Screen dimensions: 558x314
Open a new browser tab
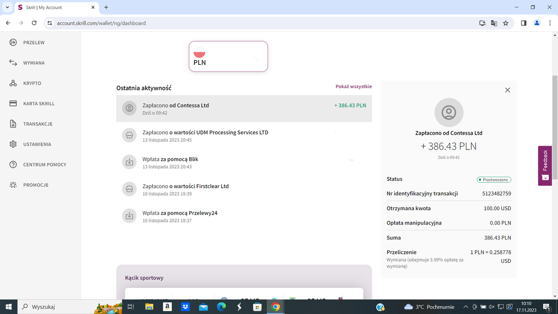[x=106, y=7]
